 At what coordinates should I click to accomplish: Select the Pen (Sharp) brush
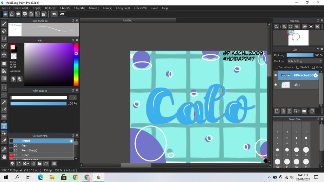(x=41, y=150)
